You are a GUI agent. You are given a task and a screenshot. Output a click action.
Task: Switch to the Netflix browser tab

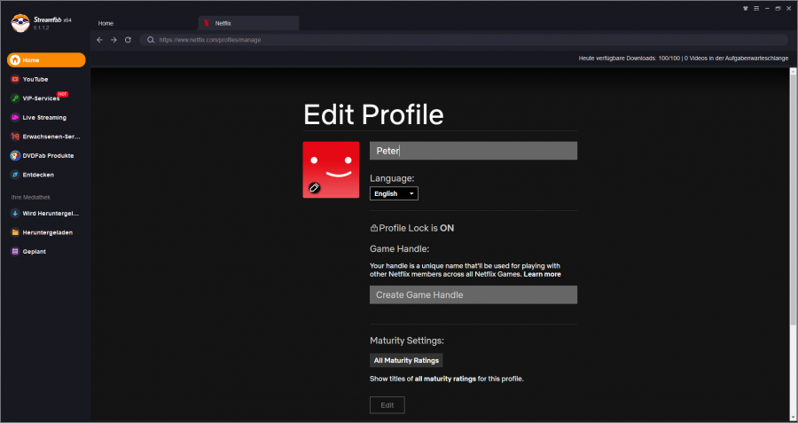pos(248,23)
